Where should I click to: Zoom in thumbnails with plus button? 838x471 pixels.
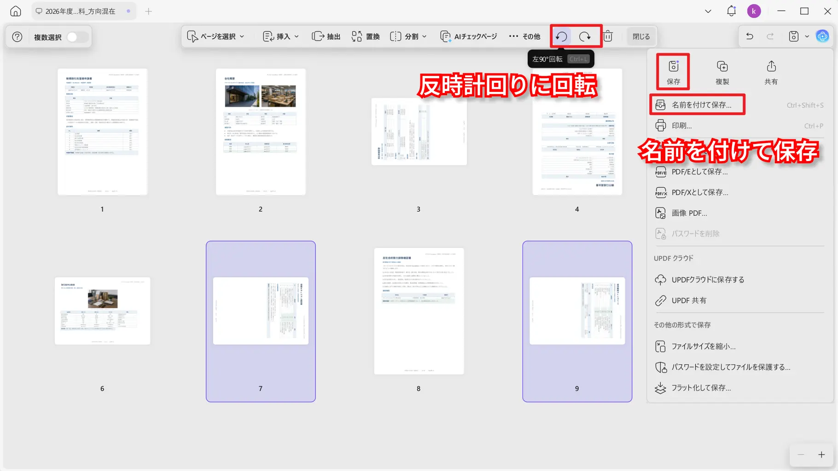pyautogui.click(x=821, y=454)
